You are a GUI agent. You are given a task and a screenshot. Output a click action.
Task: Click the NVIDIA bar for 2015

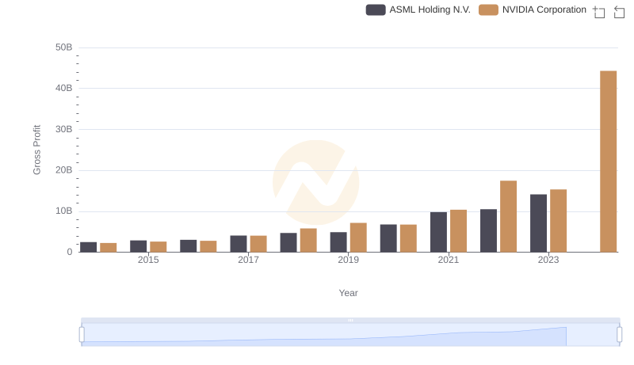[158, 247]
